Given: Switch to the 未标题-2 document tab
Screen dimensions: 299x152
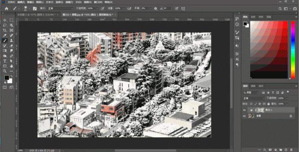Looking at the screenshot, I should coord(36,15).
